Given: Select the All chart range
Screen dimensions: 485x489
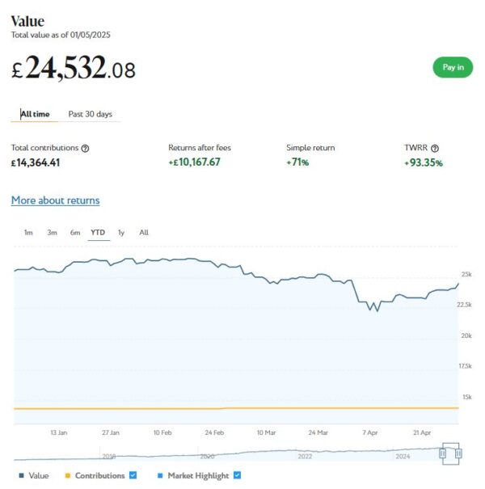Looking at the screenshot, I should point(144,233).
